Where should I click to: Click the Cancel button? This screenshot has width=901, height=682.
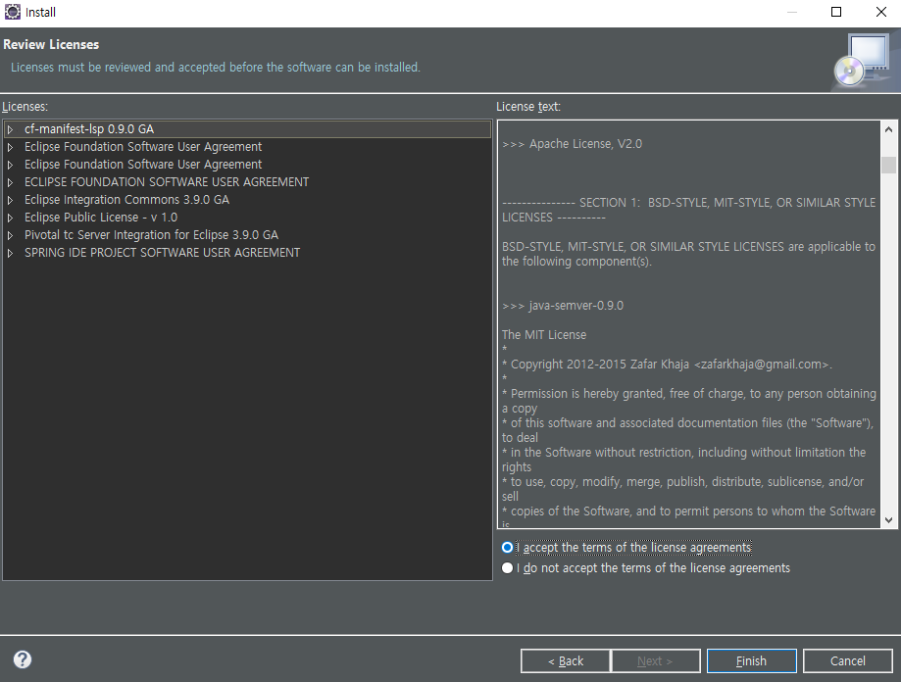(x=847, y=660)
